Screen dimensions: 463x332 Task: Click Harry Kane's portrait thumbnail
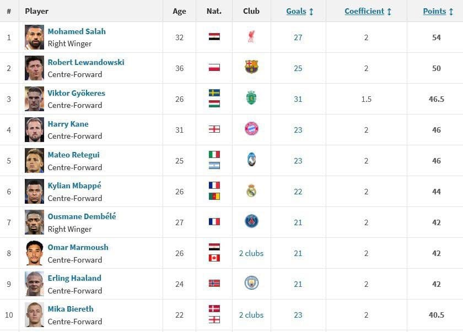34,130
